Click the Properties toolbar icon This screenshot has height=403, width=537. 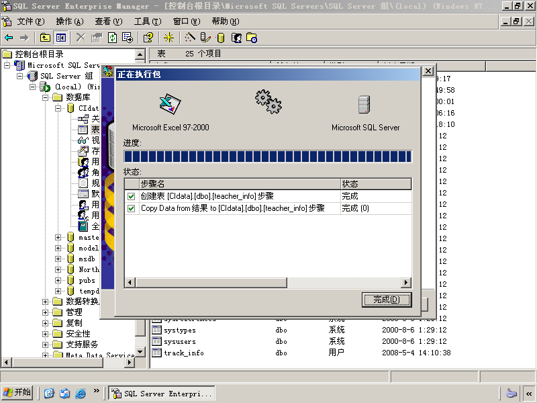(x=97, y=38)
